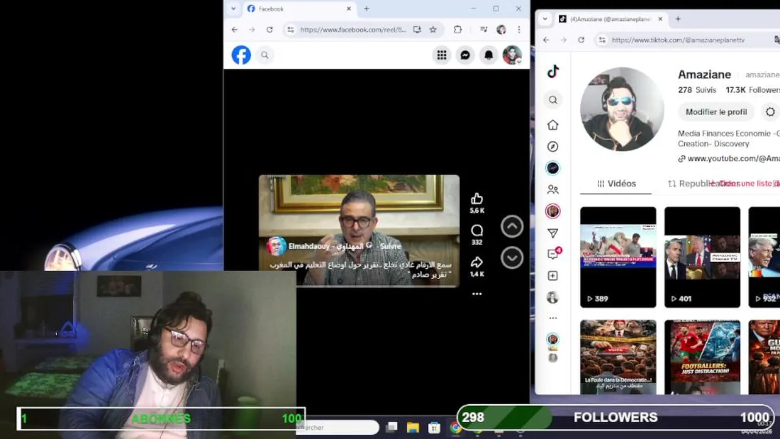
Task: Bookmark the Facebook page with star
Action: (x=433, y=29)
